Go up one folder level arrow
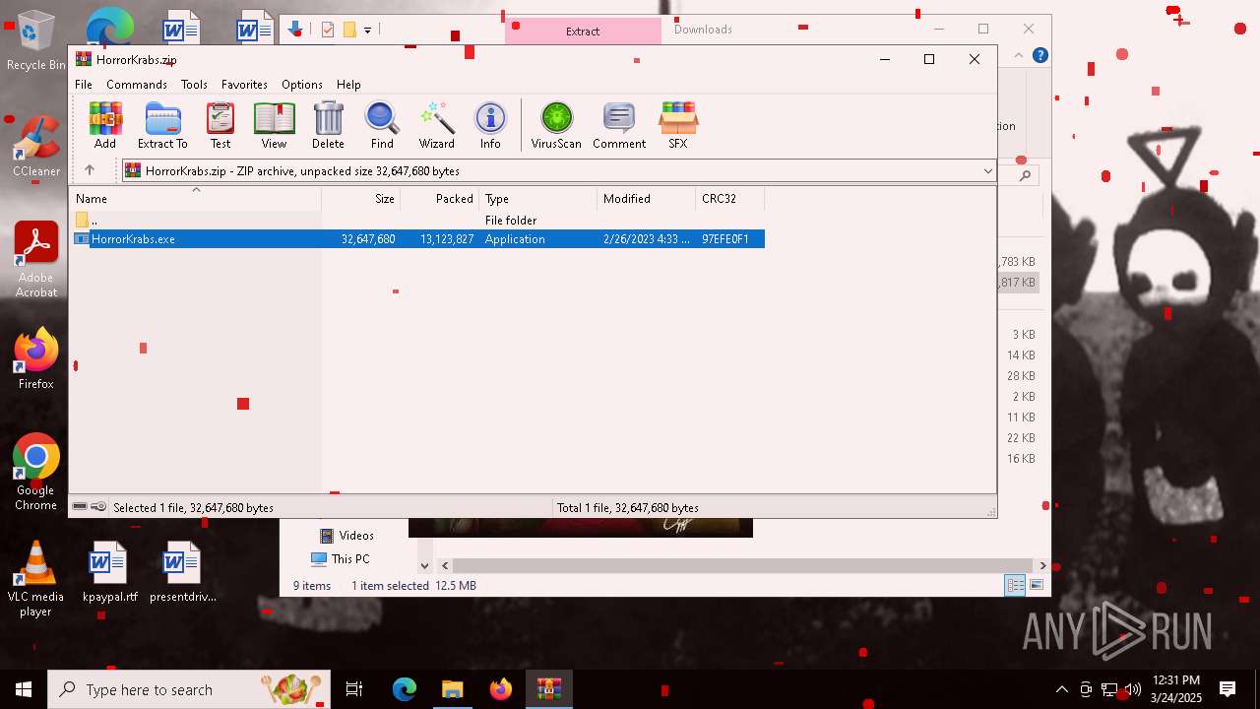Image resolution: width=1260 pixels, height=709 pixels. pyautogui.click(x=90, y=170)
